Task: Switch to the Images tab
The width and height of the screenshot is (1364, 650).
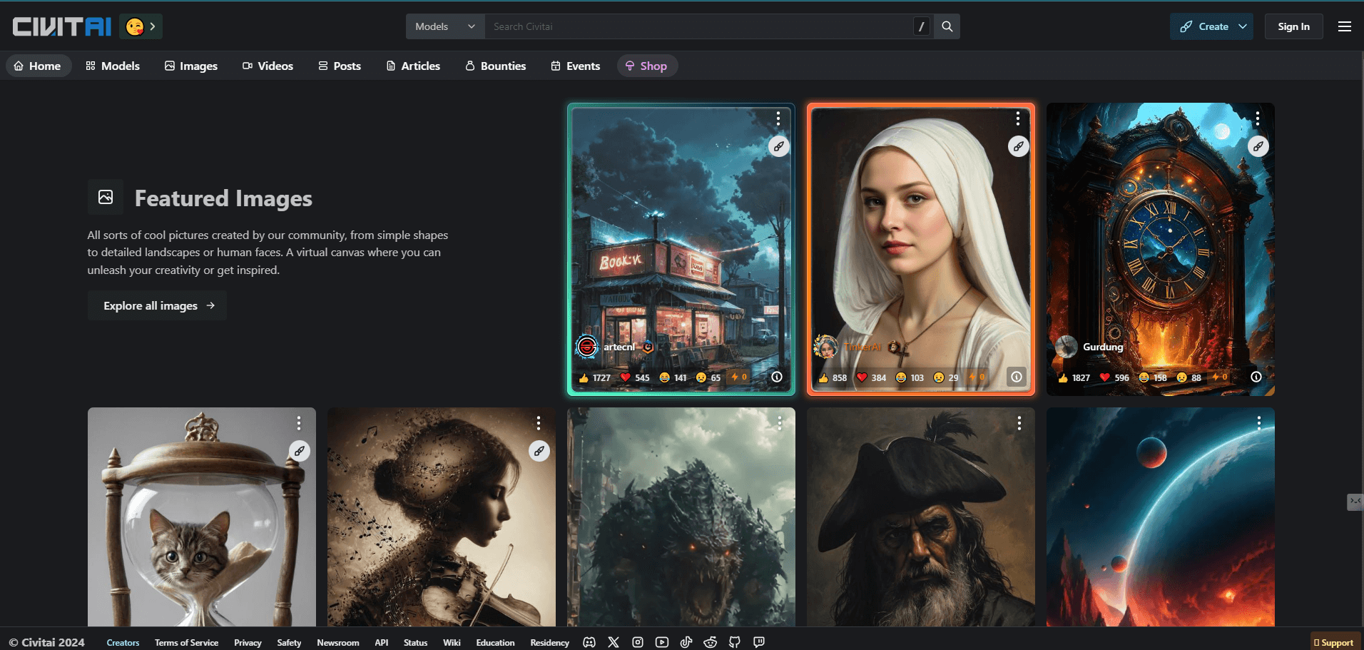Action: (191, 66)
